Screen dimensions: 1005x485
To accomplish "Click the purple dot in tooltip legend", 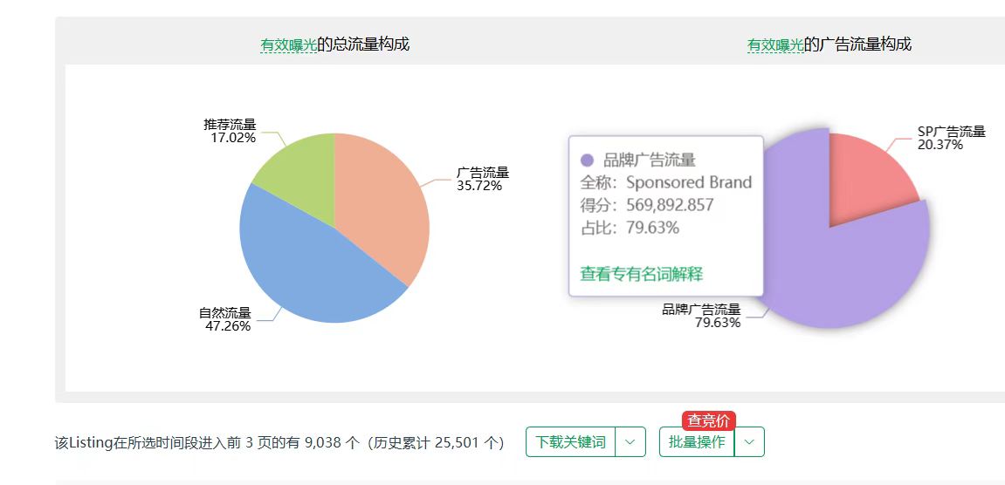I will pyautogui.click(x=587, y=161).
